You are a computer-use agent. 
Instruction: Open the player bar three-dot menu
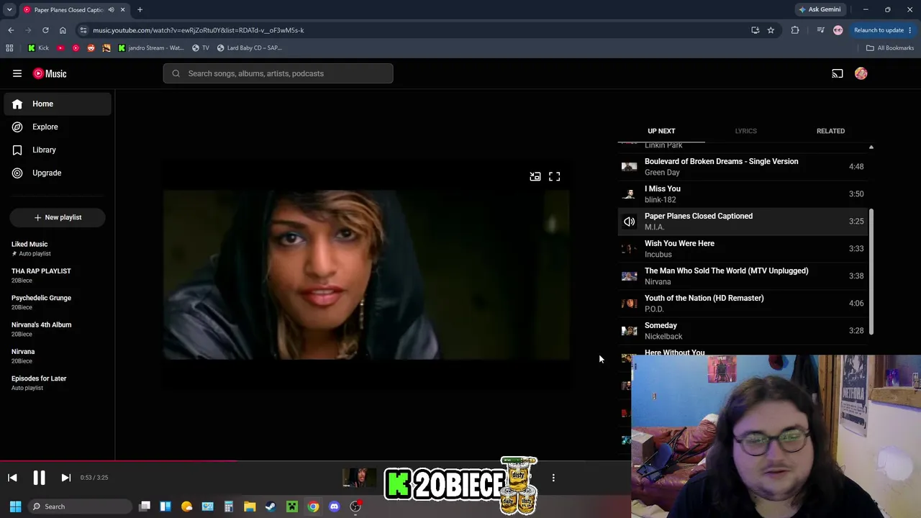553,477
